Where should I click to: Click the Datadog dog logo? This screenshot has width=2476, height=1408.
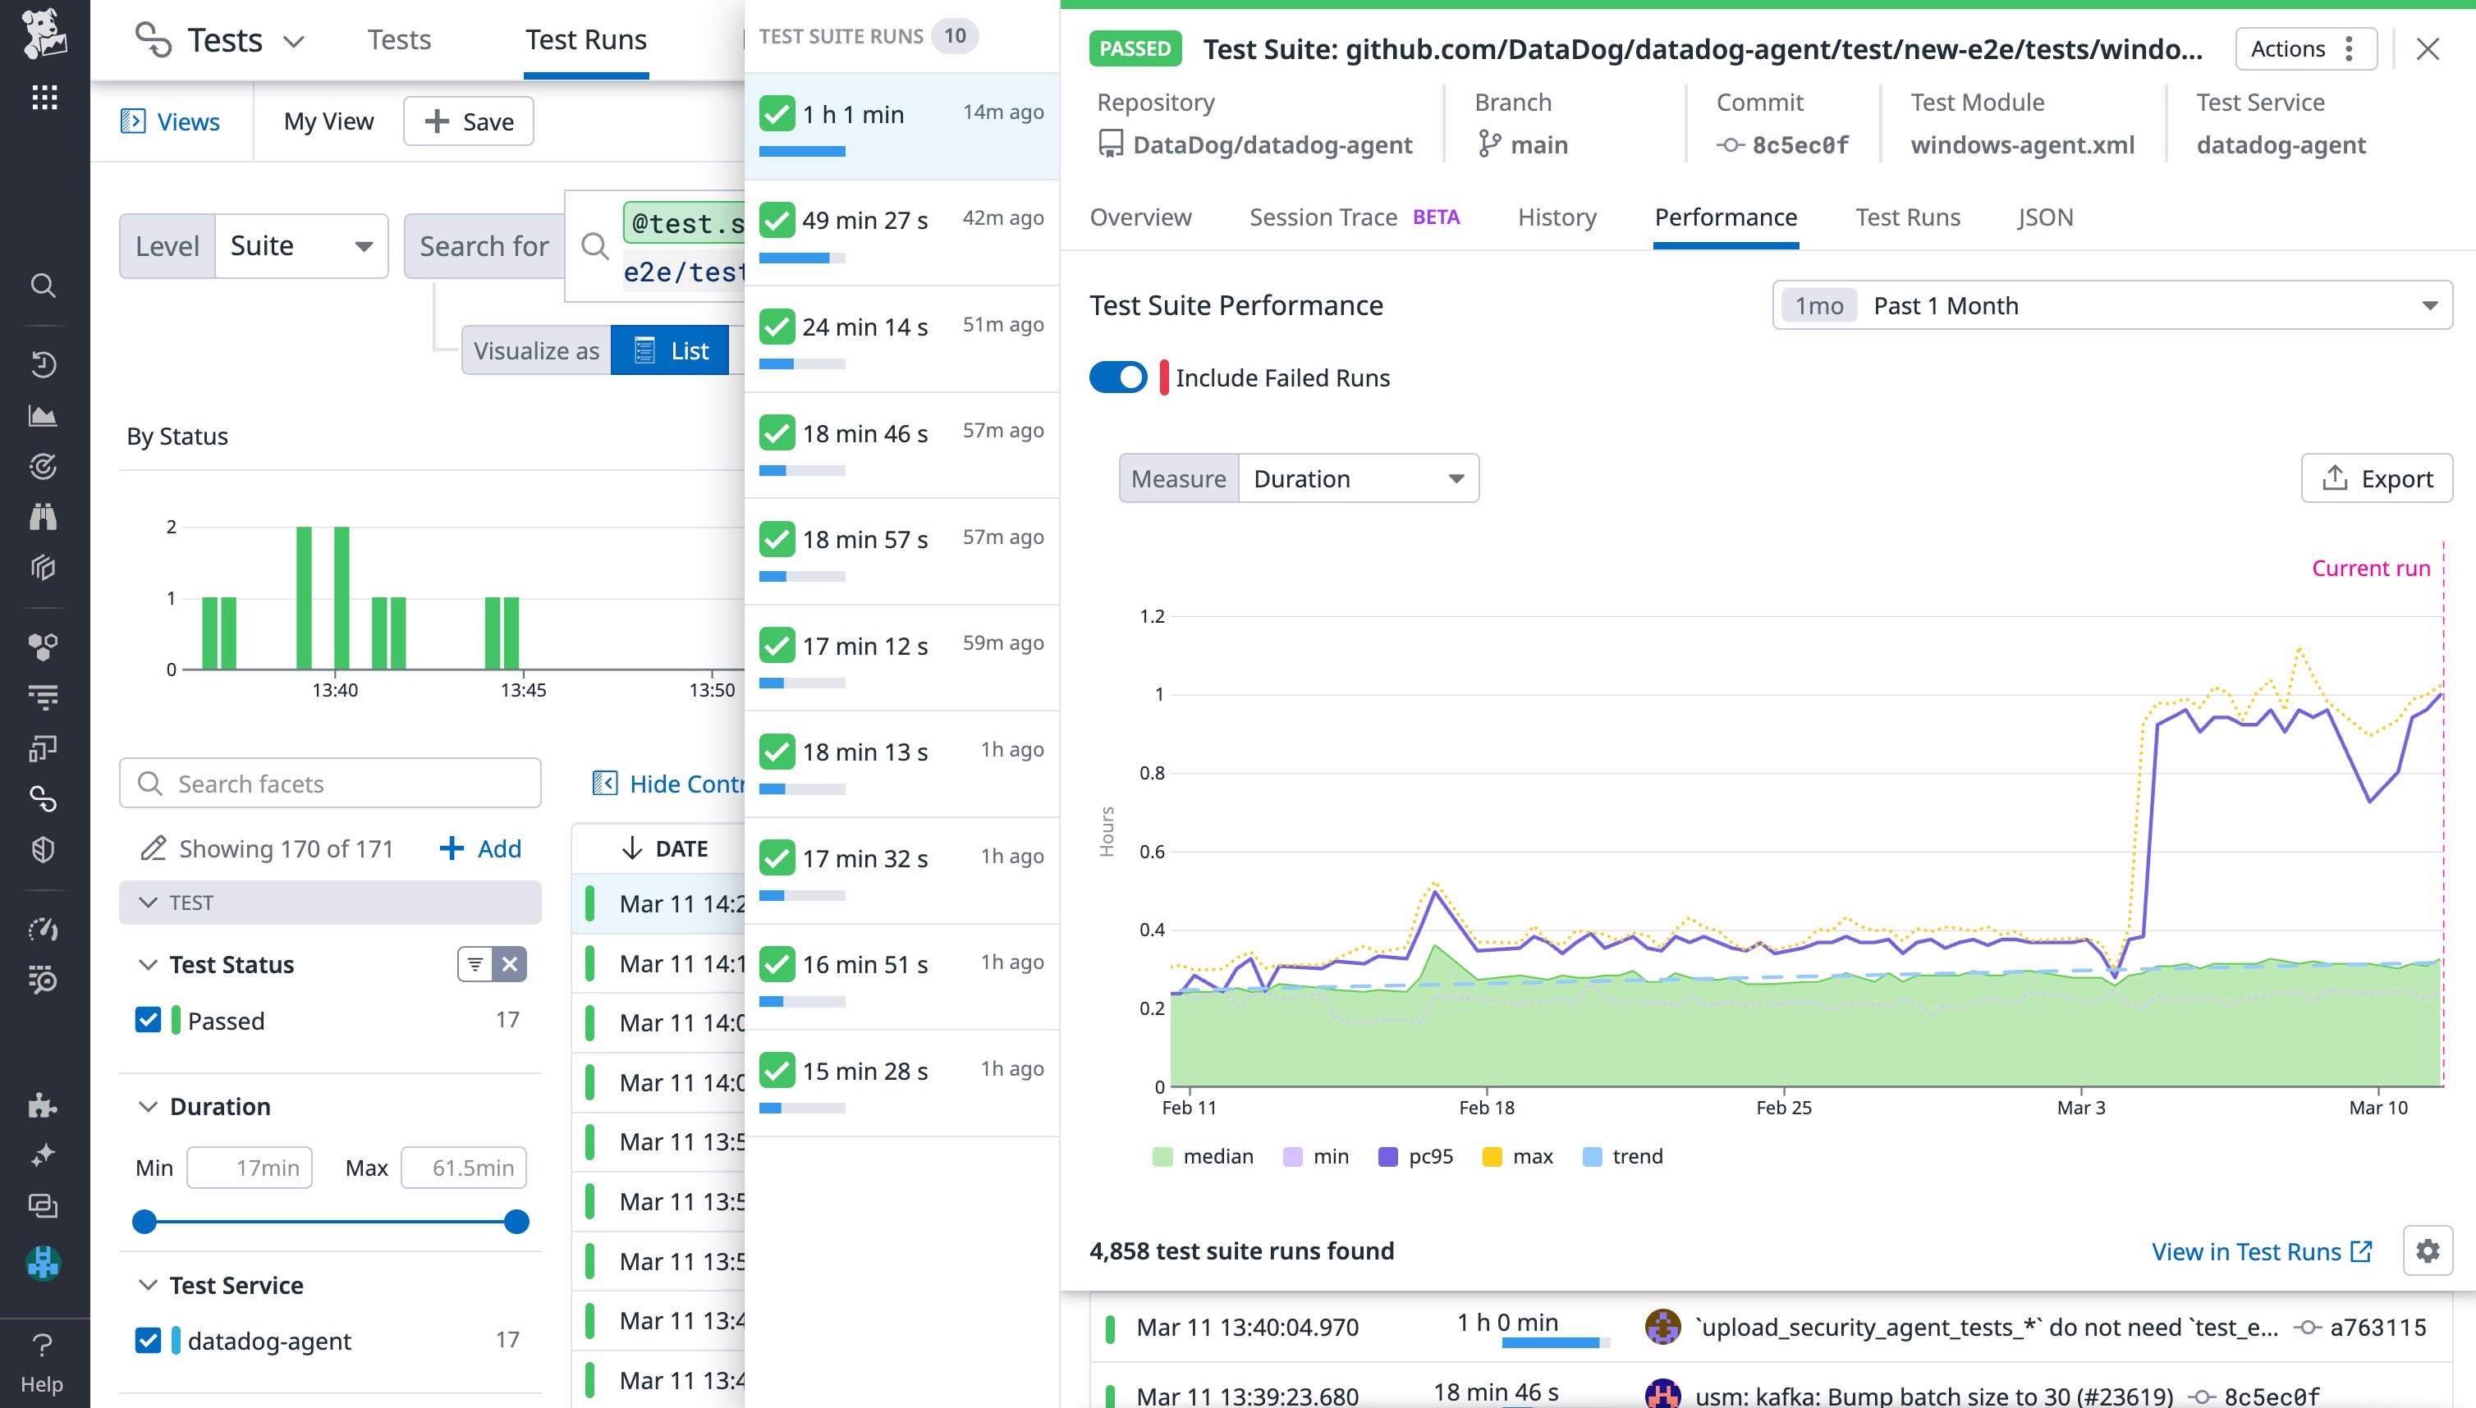[x=43, y=34]
